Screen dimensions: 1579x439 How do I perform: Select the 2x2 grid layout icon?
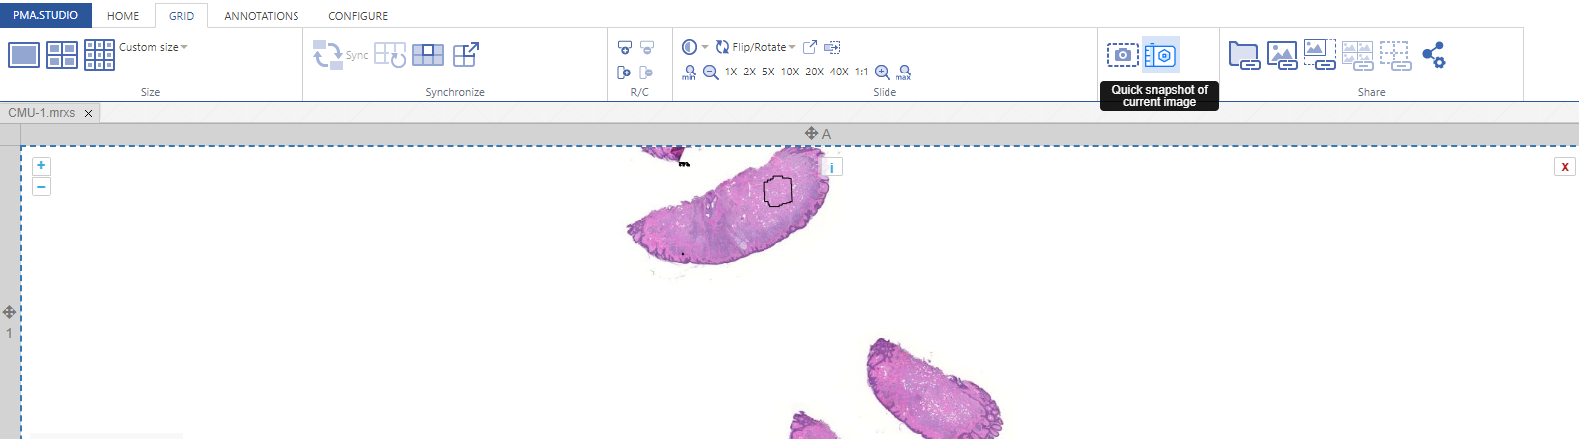coord(62,55)
